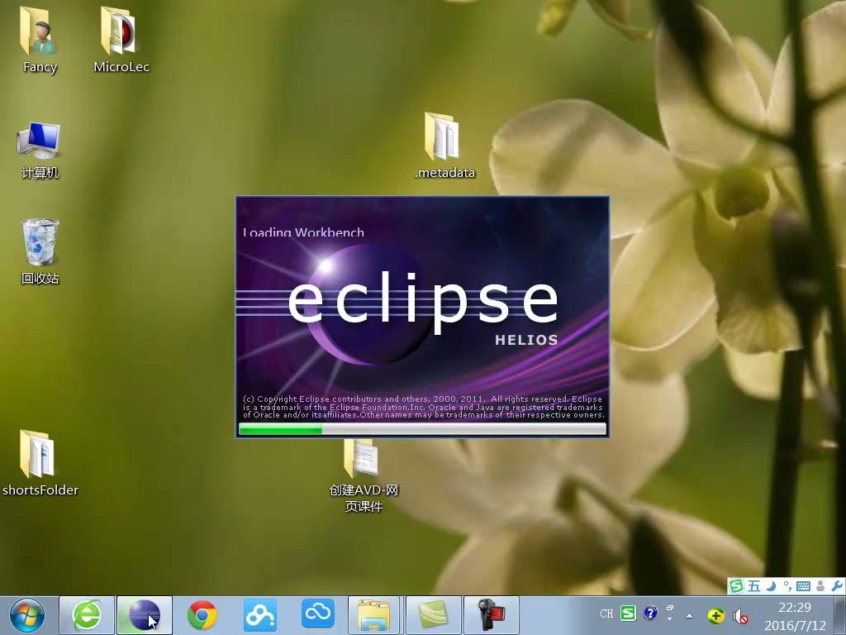Open the soft keyboard on IME bar

[803, 586]
